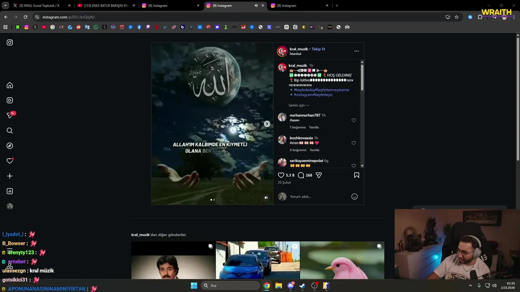
Task: Expand the tab search dropdown arrow
Action: coord(5,6)
